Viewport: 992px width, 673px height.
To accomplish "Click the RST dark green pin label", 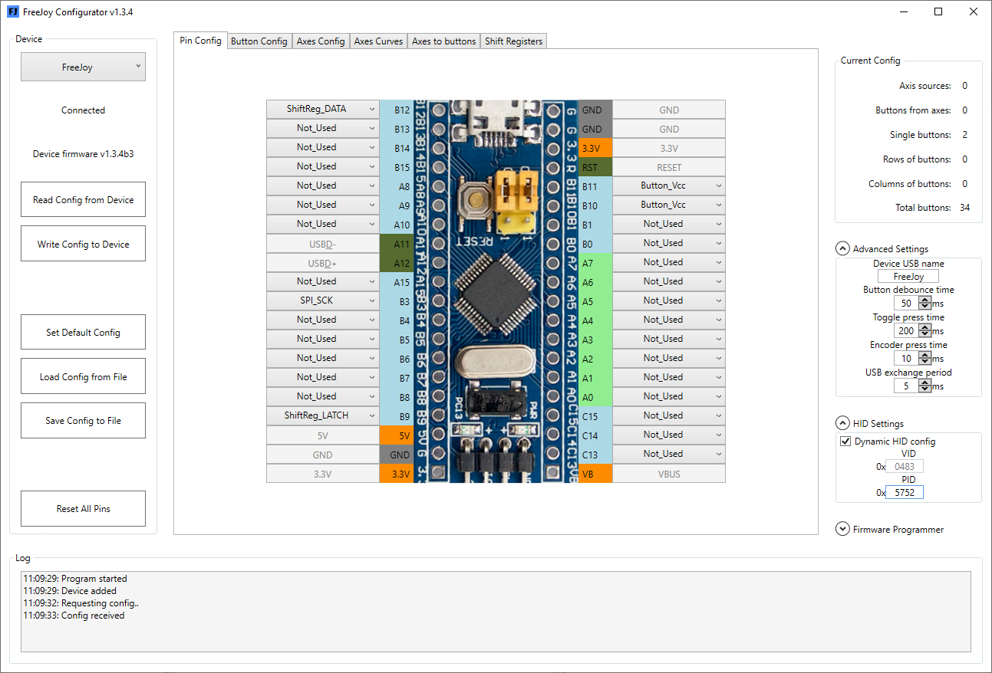I will click(x=595, y=167).
